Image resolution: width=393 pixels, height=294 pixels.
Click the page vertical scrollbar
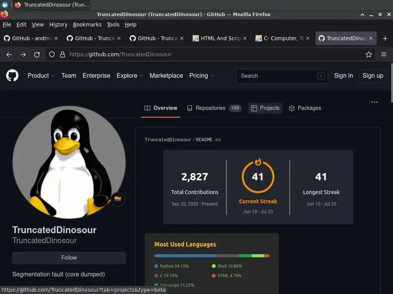point(392,83)
